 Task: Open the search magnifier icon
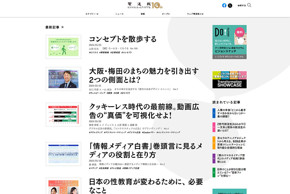[x=249, y=5]
